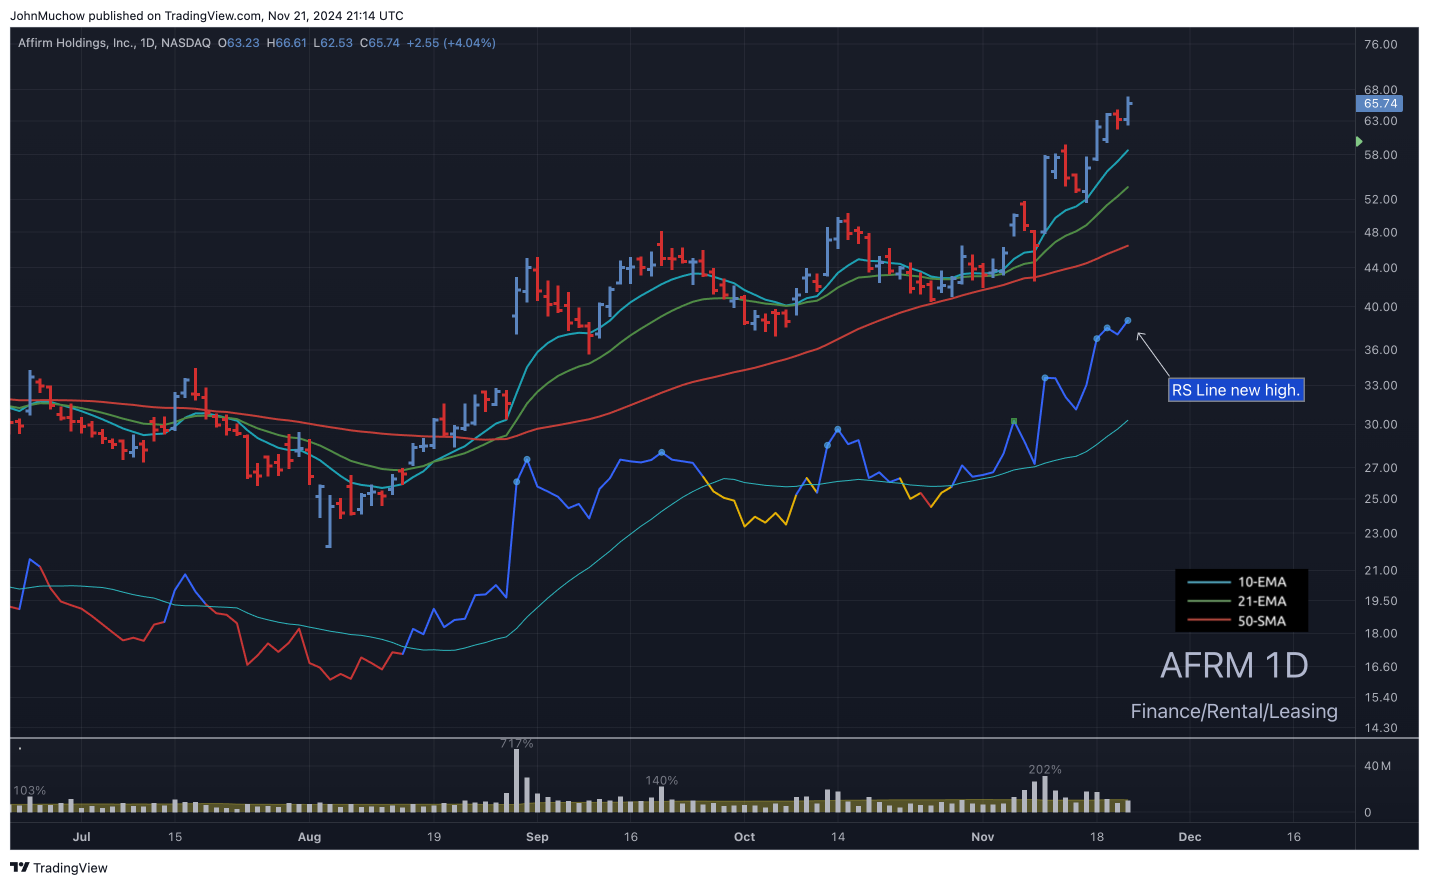1429x885 pixels.
Task: Click the +2.55 (+4.04%) change value
Action: 450,42
